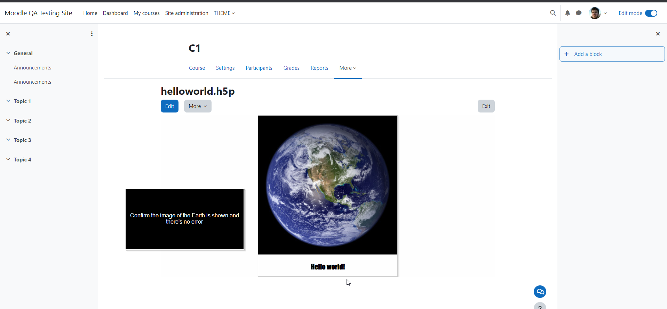The width and height of the screenshot is (667, 309).
Task: Click the Add a block button
Action: (x=612, y=54)
